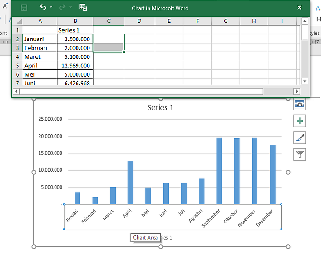The image size is (321, 257).
Task: Undo the last edit in chart data
Action: point(43,7)
